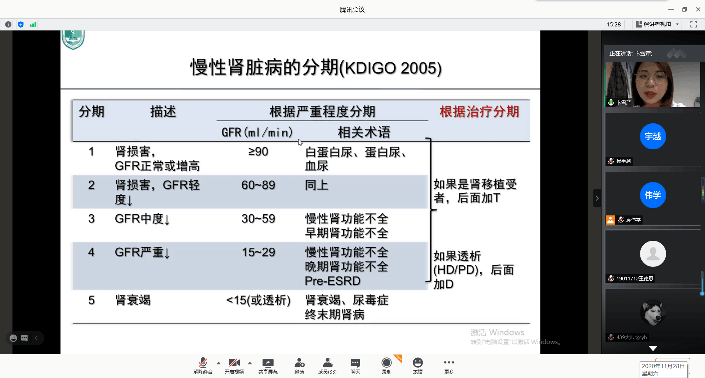Check the green network signal icon
The height and width of the screenshot is (378, 705).
pyautogui.click(x=33, y=25)
